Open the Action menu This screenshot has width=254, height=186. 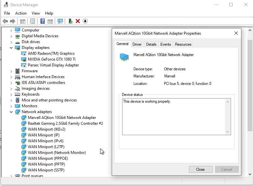[21, 13]
